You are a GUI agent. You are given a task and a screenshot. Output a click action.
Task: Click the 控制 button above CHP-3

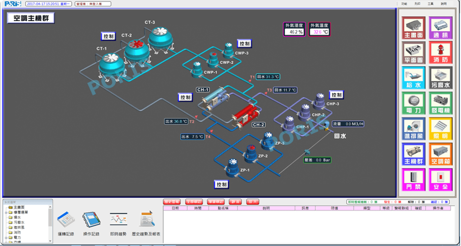pyautogui.click(x=336, y=95)
